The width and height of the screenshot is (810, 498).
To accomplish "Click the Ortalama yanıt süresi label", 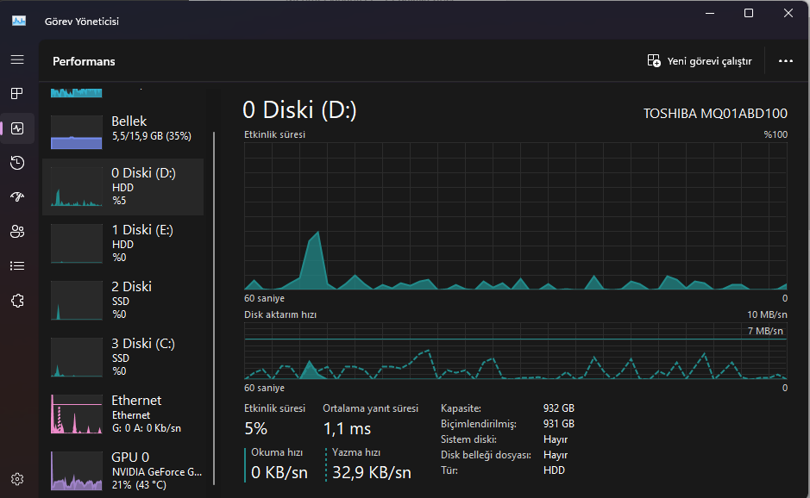I will pos(370,408).
